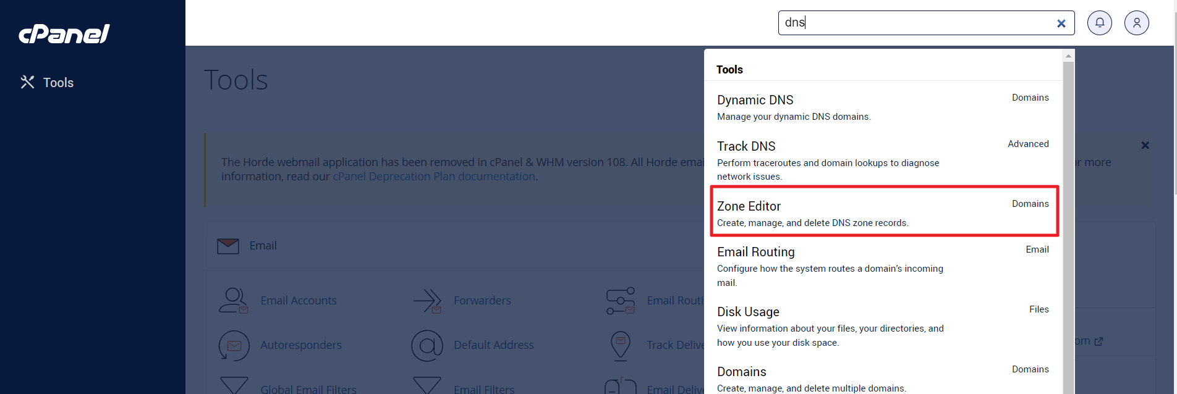Click the Advanced category label beside Track DNS

[x=1028, y=144]
